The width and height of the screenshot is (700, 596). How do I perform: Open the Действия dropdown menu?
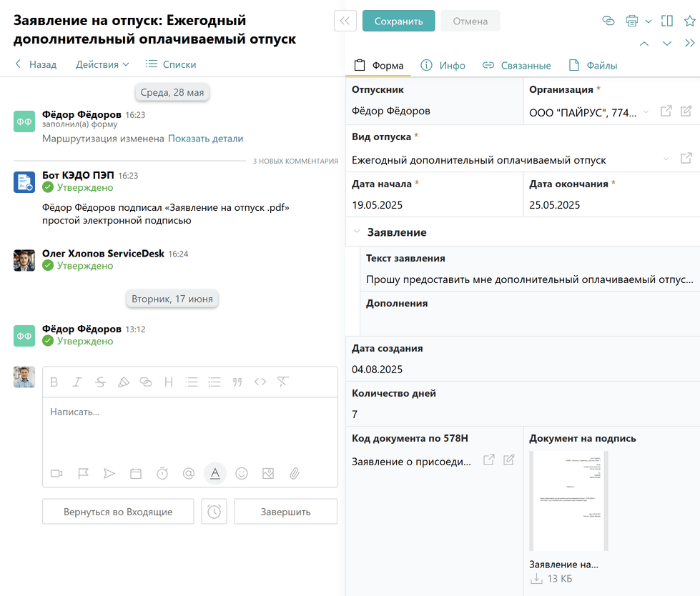(102, 64)
